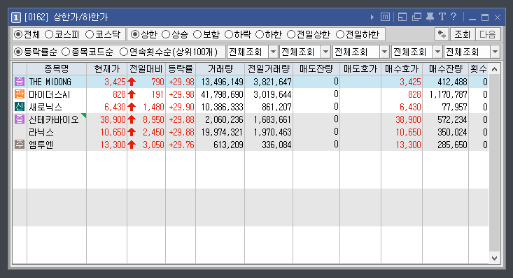
Task: Open the second 전체조회 dropdown
Action: [x=305, y=52]
